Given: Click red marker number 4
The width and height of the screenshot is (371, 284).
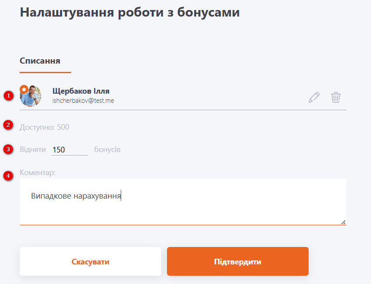Looking at the screenshot, I should pyautogui.click(x=8, y=176).
